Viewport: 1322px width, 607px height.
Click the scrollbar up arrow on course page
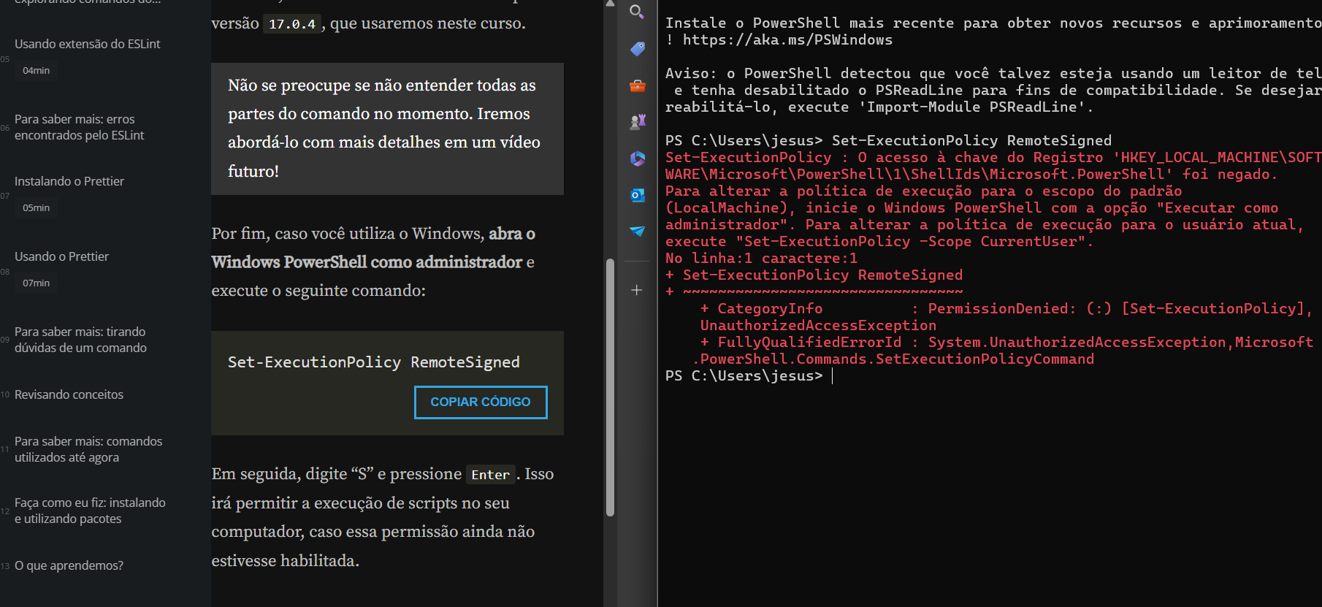tap(610, 4)
